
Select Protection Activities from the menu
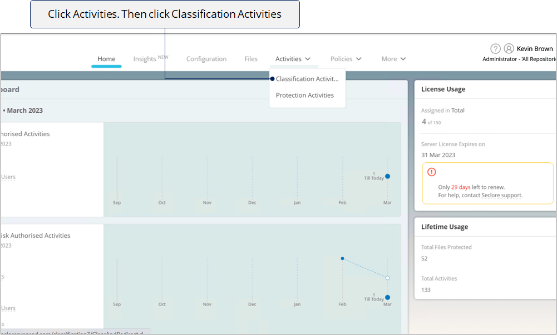305,95
